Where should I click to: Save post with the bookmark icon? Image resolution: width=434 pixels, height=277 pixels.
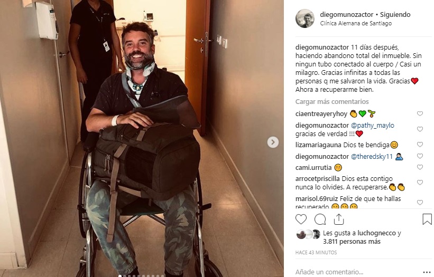427,219
